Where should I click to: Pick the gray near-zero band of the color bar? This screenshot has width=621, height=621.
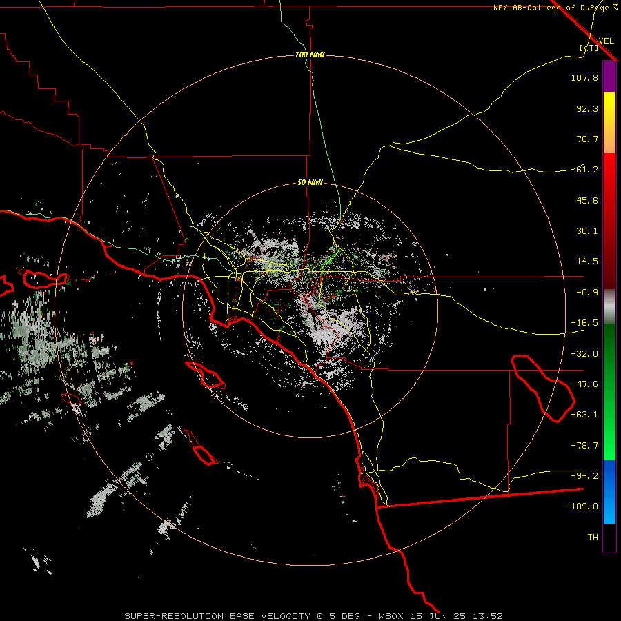609,307
